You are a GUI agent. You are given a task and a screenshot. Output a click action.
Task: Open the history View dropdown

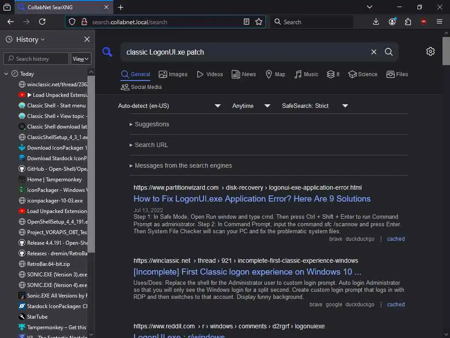tap(81, 59)
